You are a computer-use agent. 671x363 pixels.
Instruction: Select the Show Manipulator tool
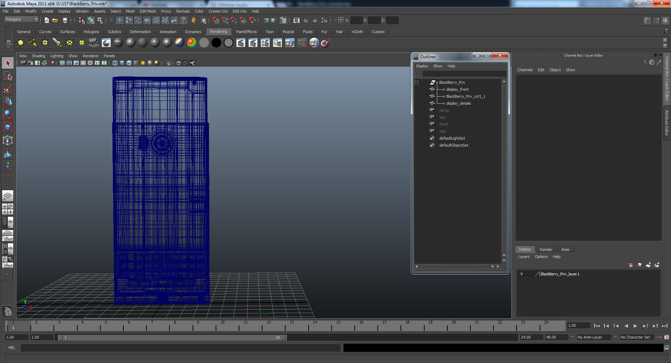(8, 166)
